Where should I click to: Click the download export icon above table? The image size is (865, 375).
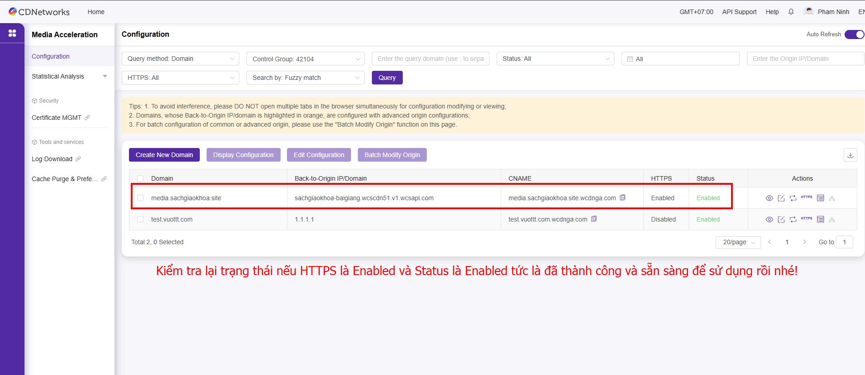tap(850, 155)
